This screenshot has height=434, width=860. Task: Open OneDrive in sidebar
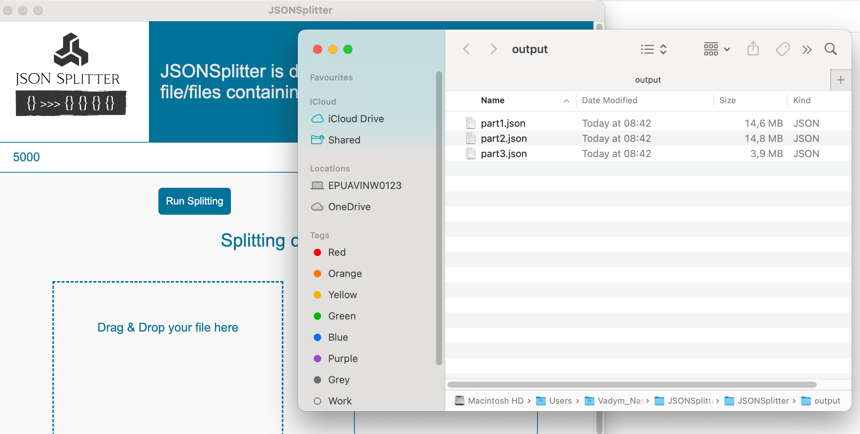point(340,207)
